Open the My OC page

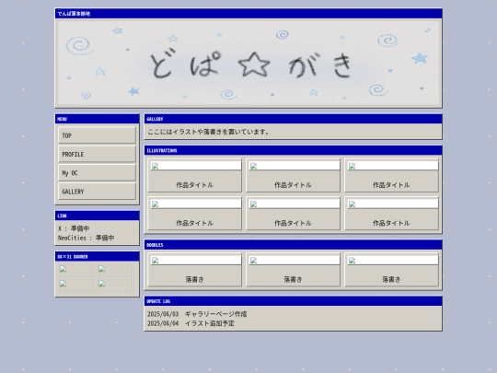click(x=97, y=173)
